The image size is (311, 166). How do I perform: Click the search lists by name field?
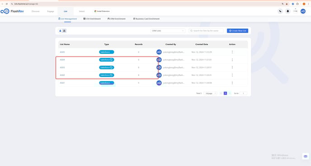coord(206,31)
